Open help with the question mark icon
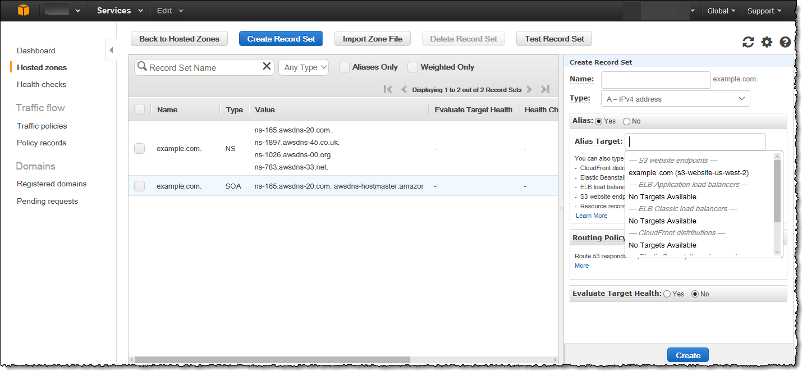 pyautogui.click(x=785, y=42)
